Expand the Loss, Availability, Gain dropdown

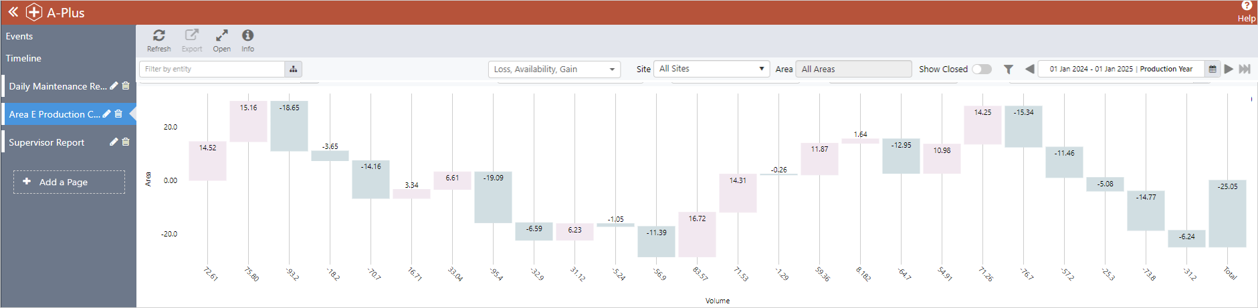[554, 69]
